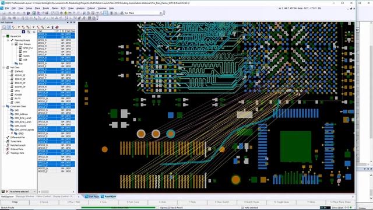Select the Ordered Nets tree item

click(x=17, y=149)
